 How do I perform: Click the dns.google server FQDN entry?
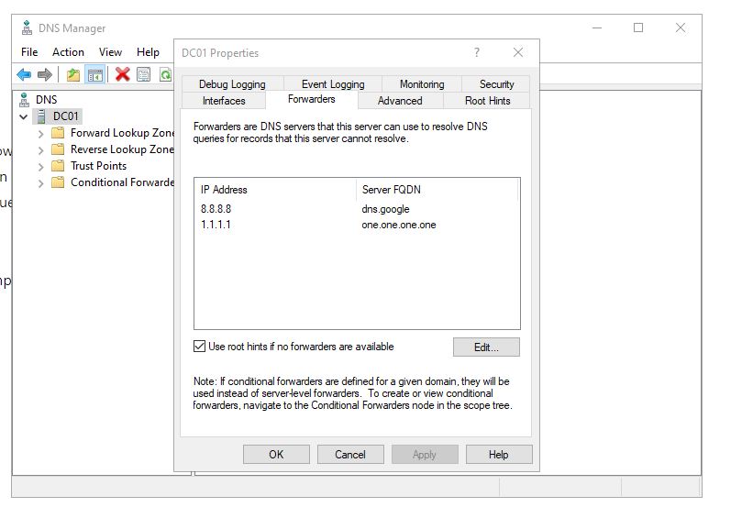coord(385,209)
